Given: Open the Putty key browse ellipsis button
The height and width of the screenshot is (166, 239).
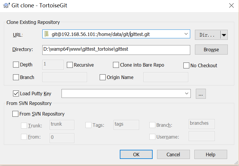Looking at the screenshot, I should tap(201, 94).
